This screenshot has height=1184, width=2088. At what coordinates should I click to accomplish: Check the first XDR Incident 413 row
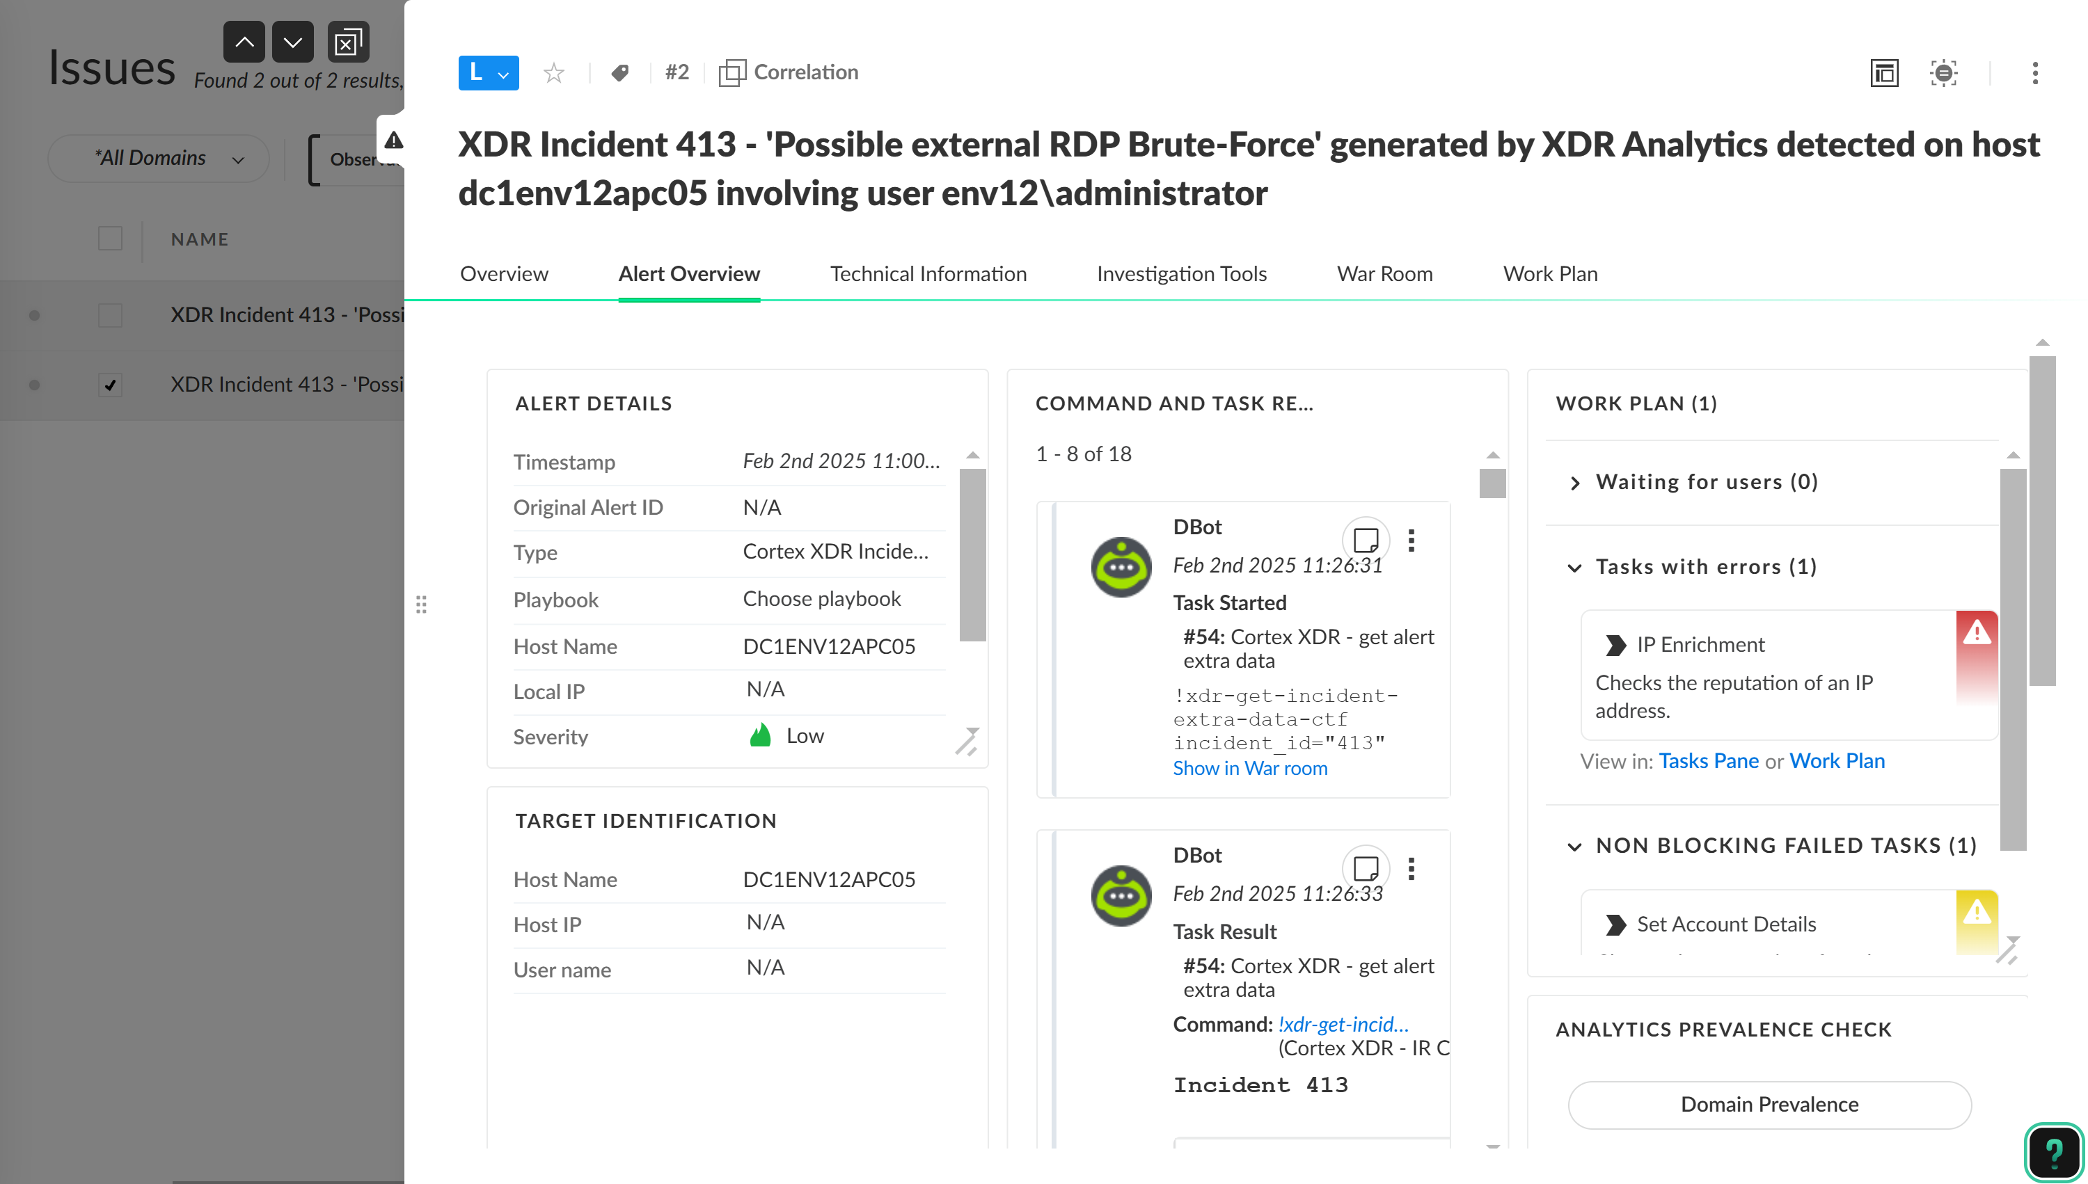pyautogui.click(x=110, y=314)
